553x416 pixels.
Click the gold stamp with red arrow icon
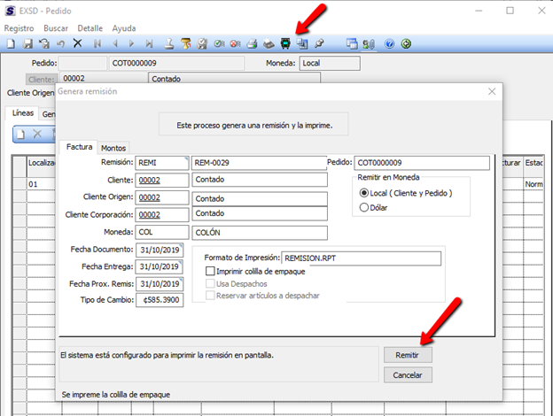185,43
